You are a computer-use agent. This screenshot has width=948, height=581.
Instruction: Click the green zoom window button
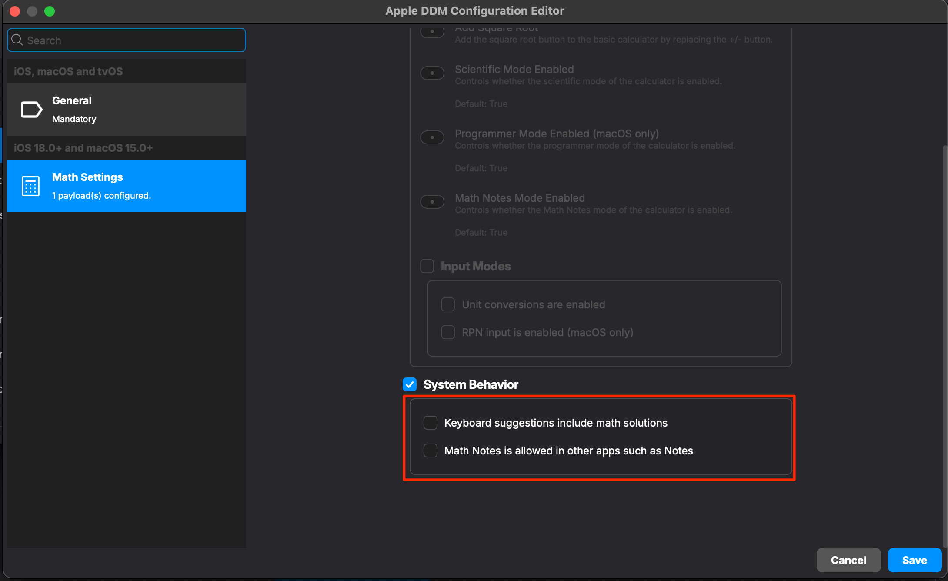50,11
